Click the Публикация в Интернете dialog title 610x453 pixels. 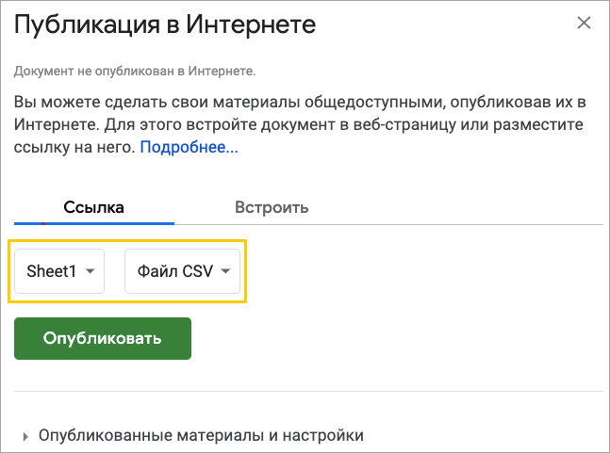[165, 24]
